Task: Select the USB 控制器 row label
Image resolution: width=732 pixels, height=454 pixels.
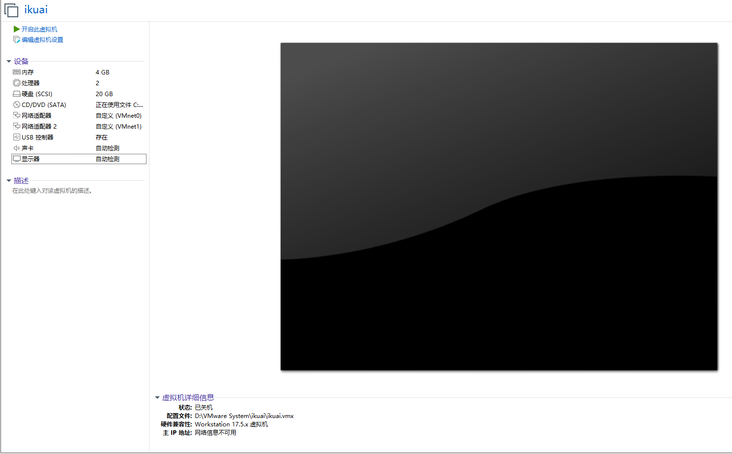Action: [x=37, y=137]
